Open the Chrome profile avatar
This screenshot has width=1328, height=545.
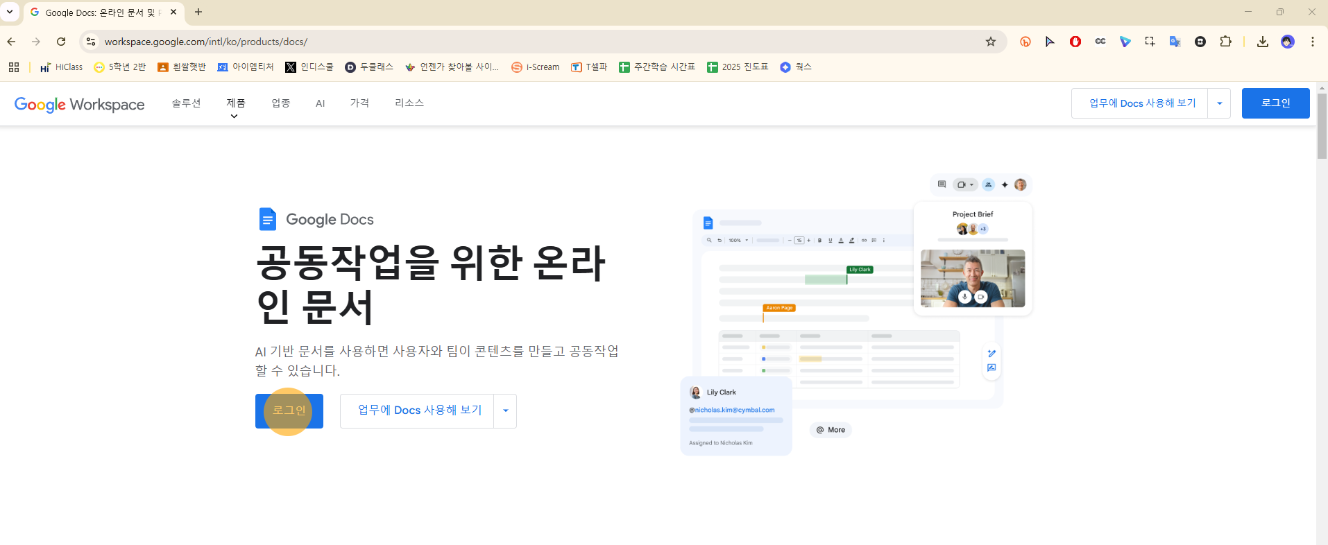[x=1288, y=42]
